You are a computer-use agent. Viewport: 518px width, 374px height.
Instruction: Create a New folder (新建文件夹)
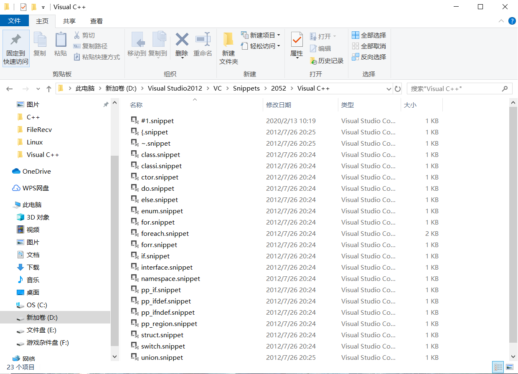[229, 48]
